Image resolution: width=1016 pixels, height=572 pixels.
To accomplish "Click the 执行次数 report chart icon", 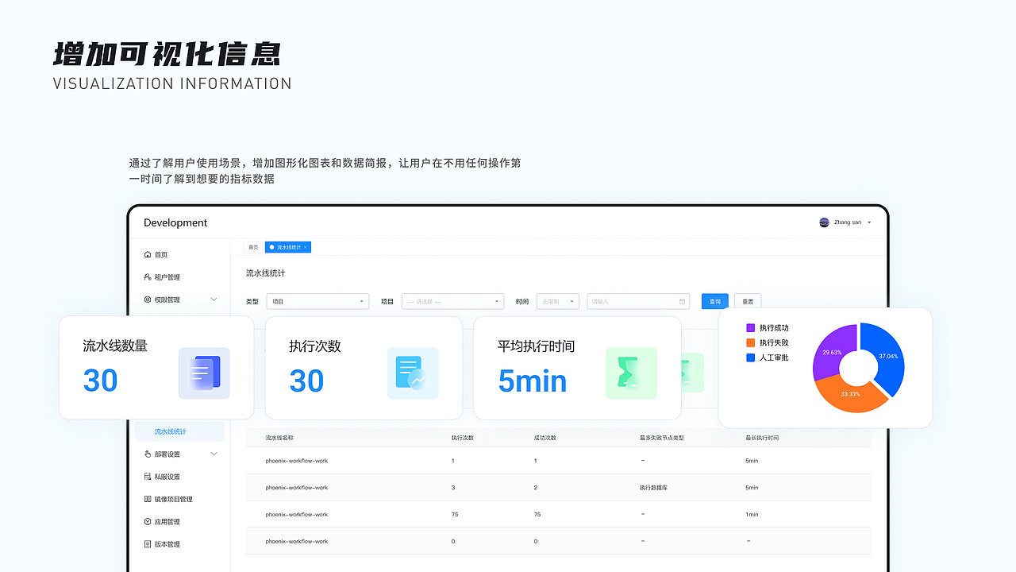I will tap(413, 373).
